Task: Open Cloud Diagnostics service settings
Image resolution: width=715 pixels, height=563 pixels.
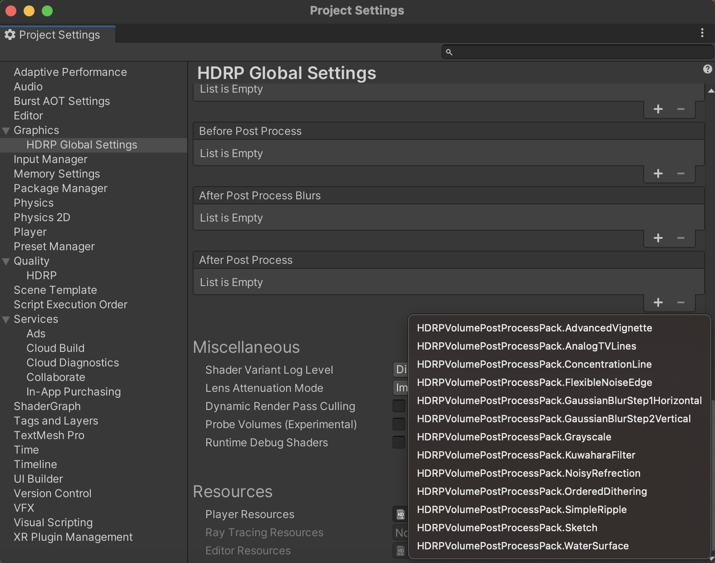Action: pyautogui.click(x=73, y=363)
